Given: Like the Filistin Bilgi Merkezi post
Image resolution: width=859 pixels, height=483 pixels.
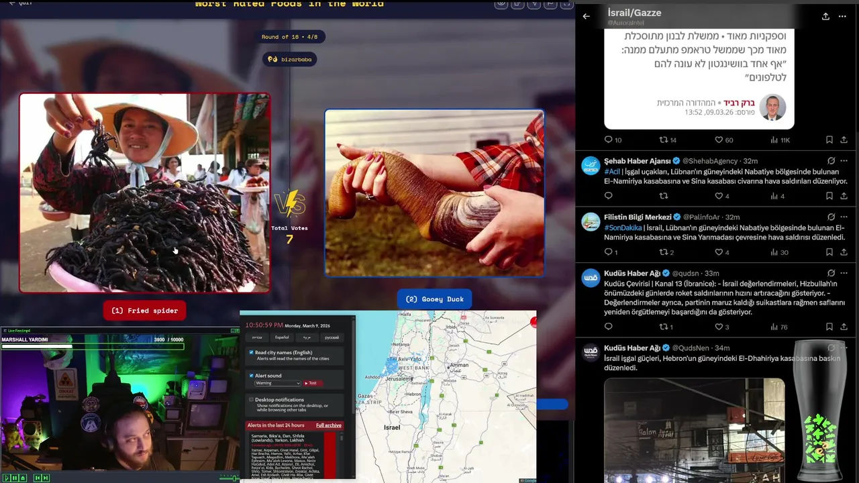Looking at the screenshot, I should pyautogui.click(x=719, y=252).
